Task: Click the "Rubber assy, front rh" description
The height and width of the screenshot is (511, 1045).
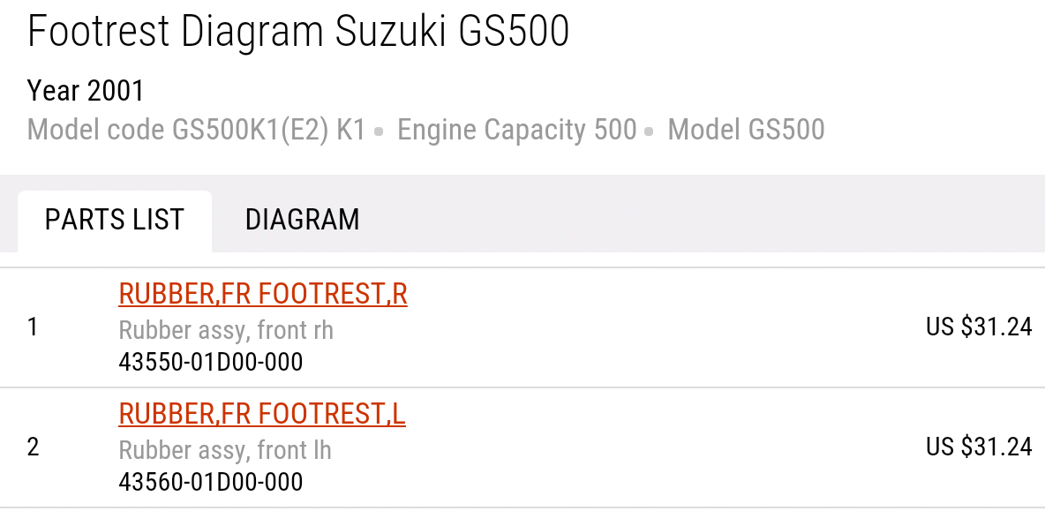Action: pos(226,330)
